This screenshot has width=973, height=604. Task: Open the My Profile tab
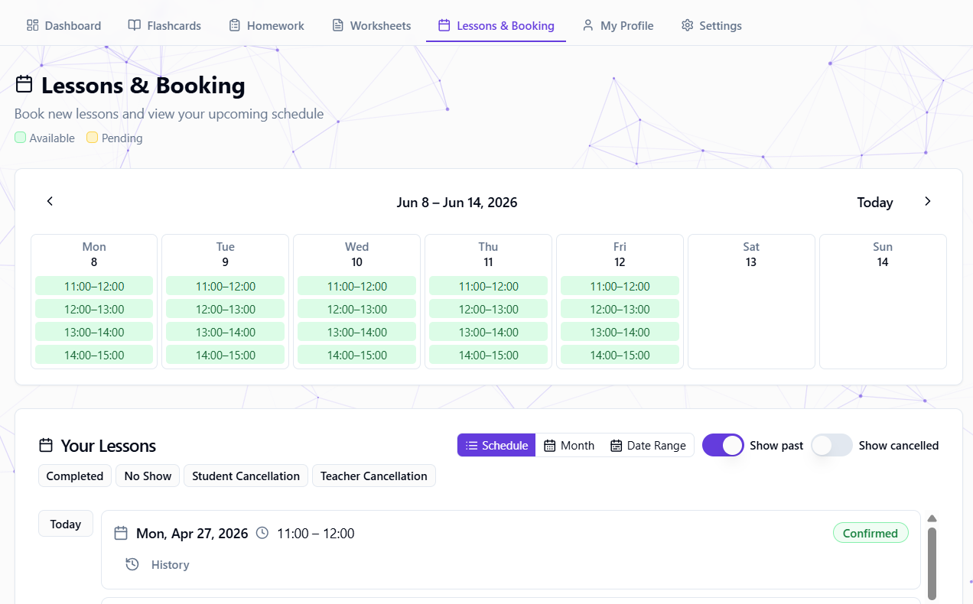[x=618, y=25]
